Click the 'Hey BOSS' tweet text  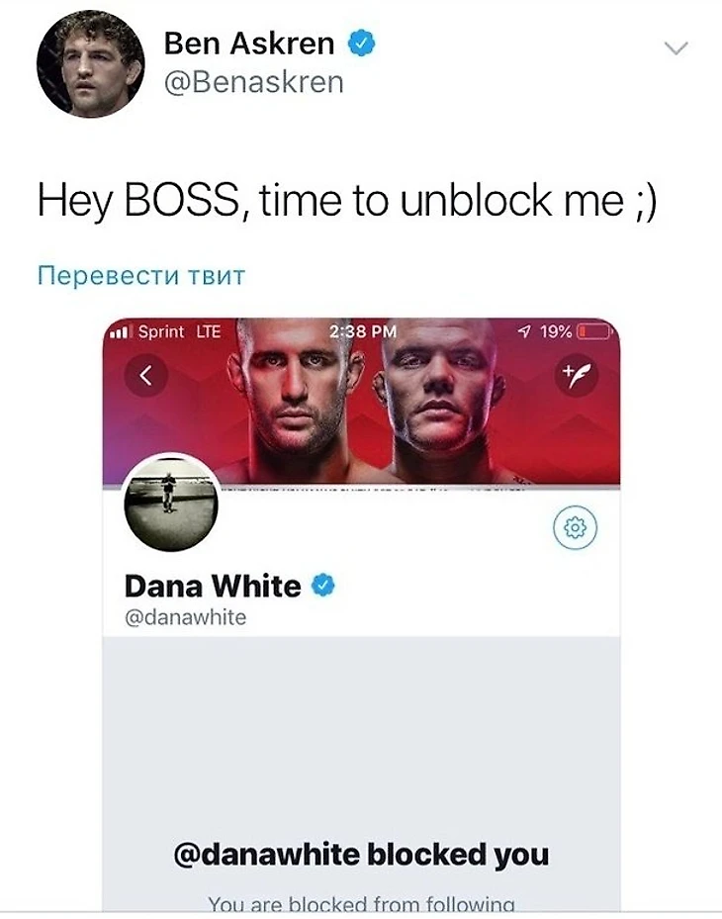(347, 201)
